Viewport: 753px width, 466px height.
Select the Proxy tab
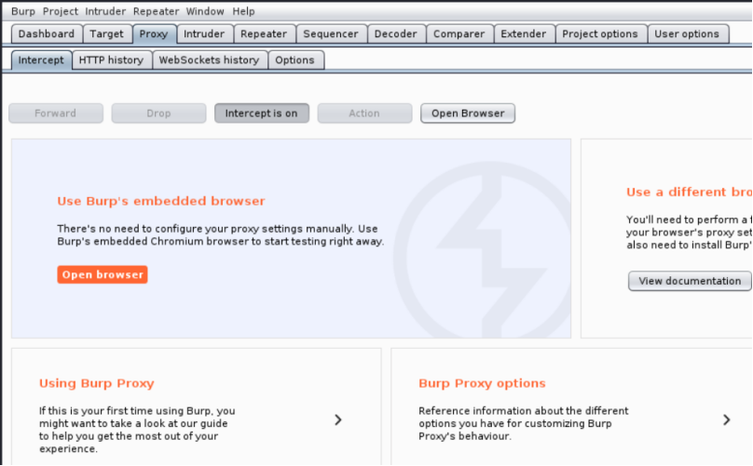(x=154, y=34)
